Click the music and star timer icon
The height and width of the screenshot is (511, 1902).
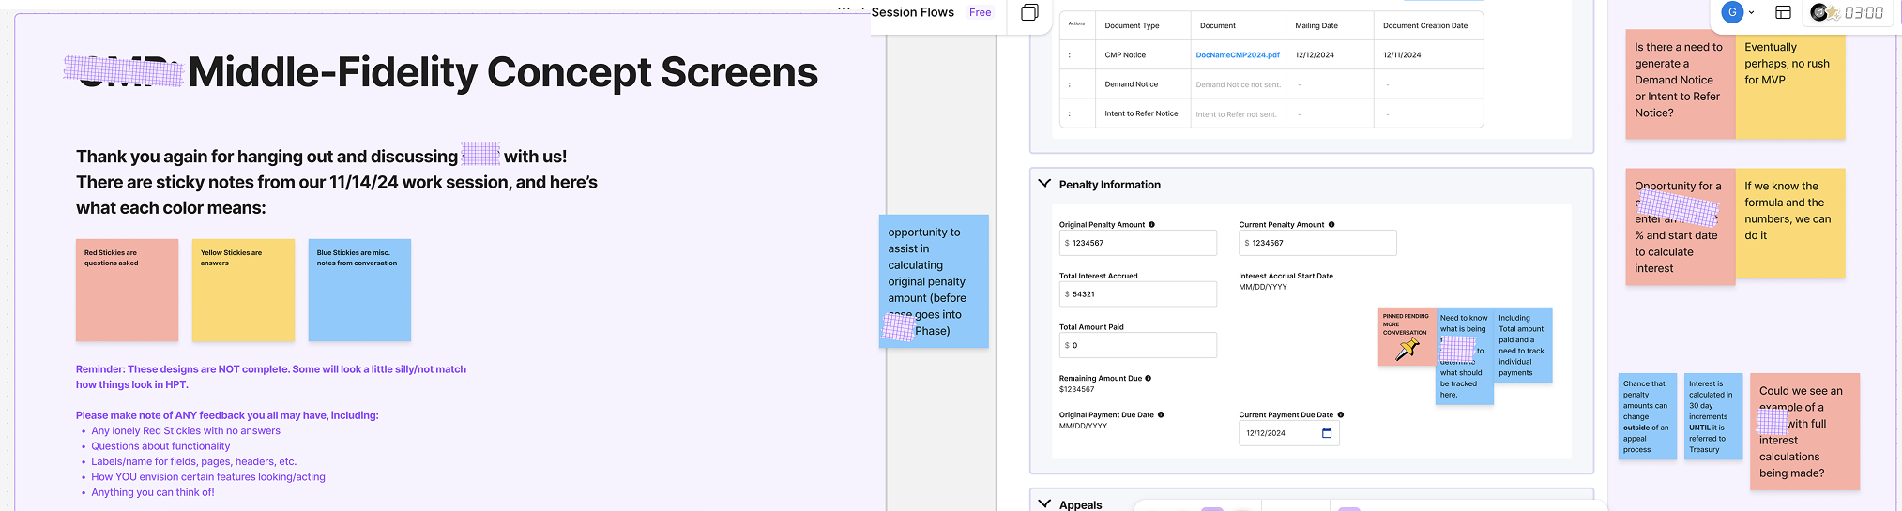(1824, 12)
